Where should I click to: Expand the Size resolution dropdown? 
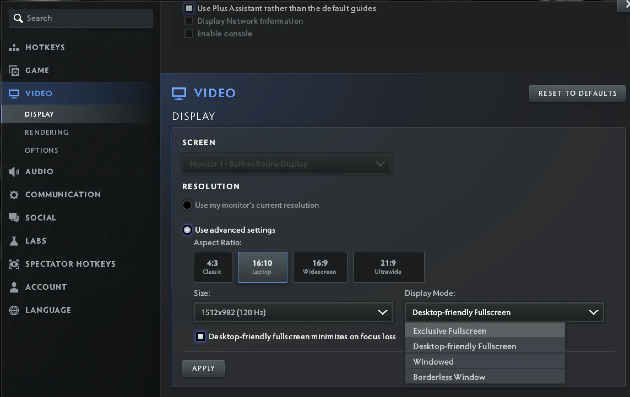click(294, 312)
